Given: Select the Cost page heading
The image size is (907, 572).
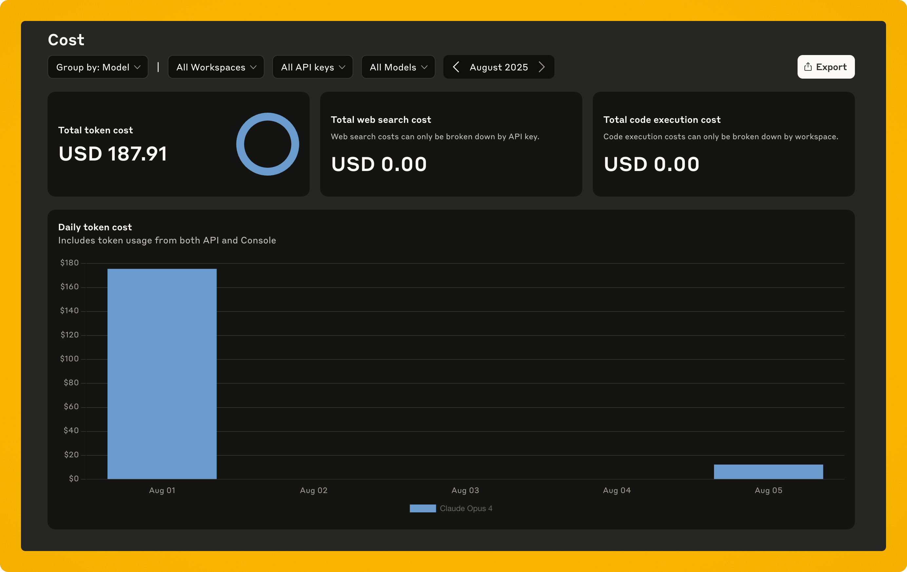Looking at the screenshot, I should point(66,39).
